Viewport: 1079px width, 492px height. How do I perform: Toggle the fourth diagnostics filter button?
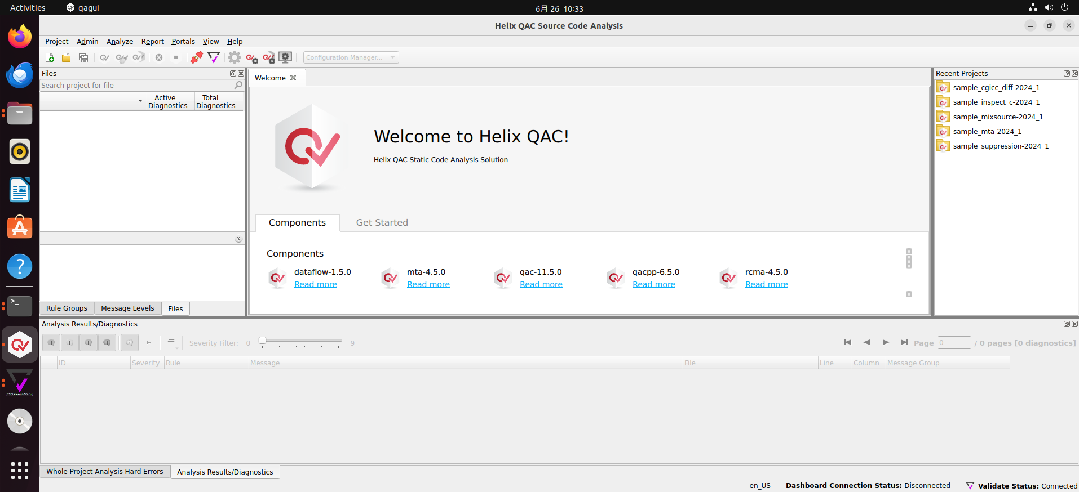(107, 343)
